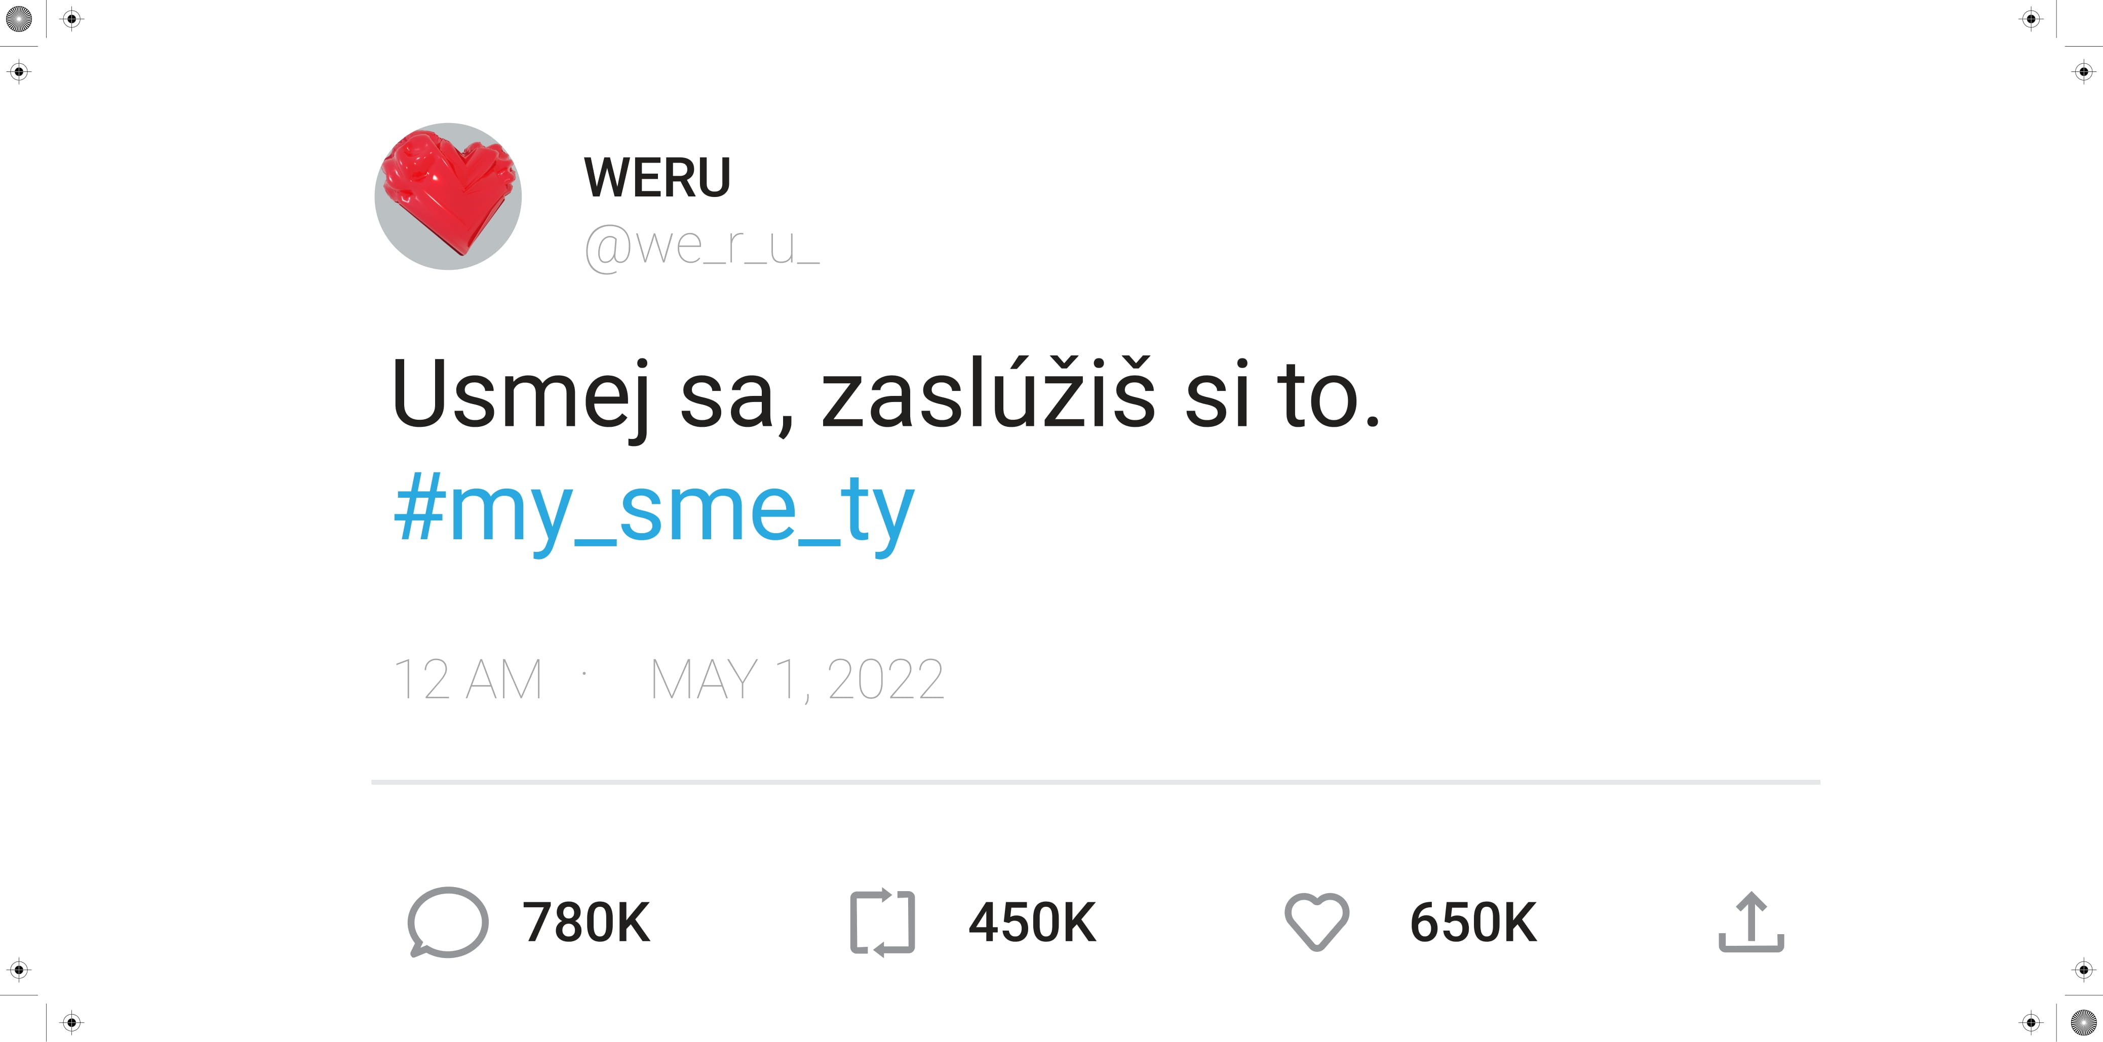Click the 12 AM timestamp

(468, 679)
